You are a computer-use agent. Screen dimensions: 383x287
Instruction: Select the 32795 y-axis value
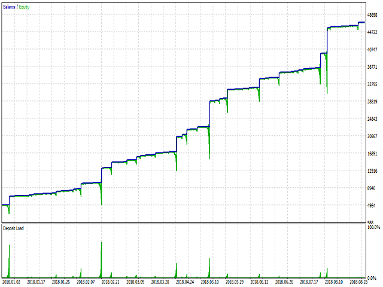[x=372, y=84]
